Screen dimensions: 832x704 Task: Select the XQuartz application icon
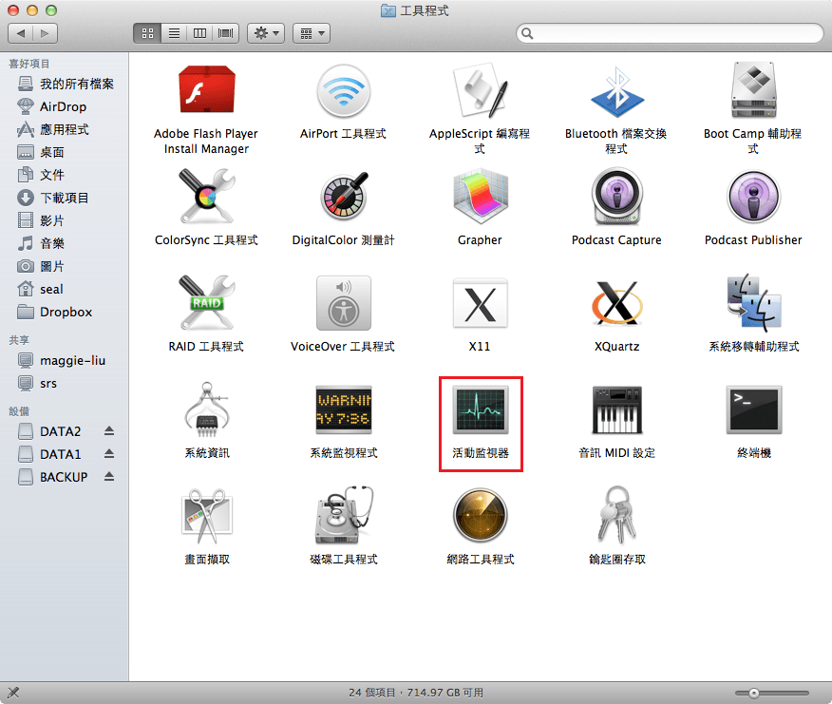pos(616,304)
